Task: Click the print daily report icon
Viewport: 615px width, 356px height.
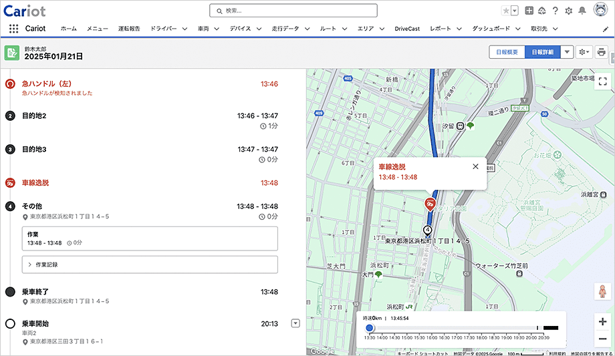Action: tap(601, 52)
